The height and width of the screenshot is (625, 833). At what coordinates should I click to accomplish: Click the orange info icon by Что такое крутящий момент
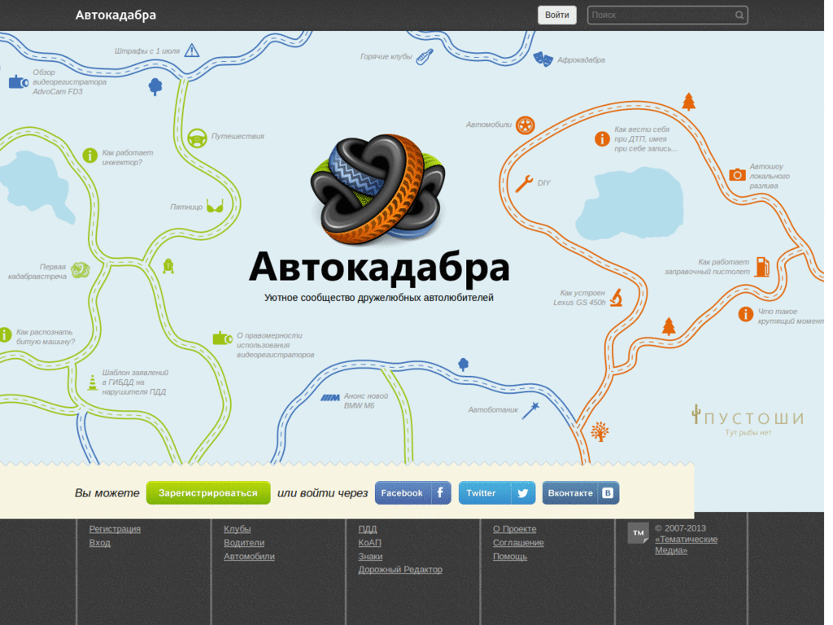[x=745, y=314]
